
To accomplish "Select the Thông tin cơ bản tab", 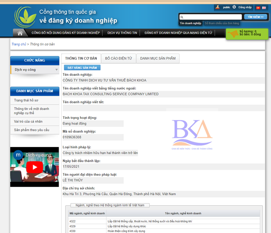I will [81, 59].
